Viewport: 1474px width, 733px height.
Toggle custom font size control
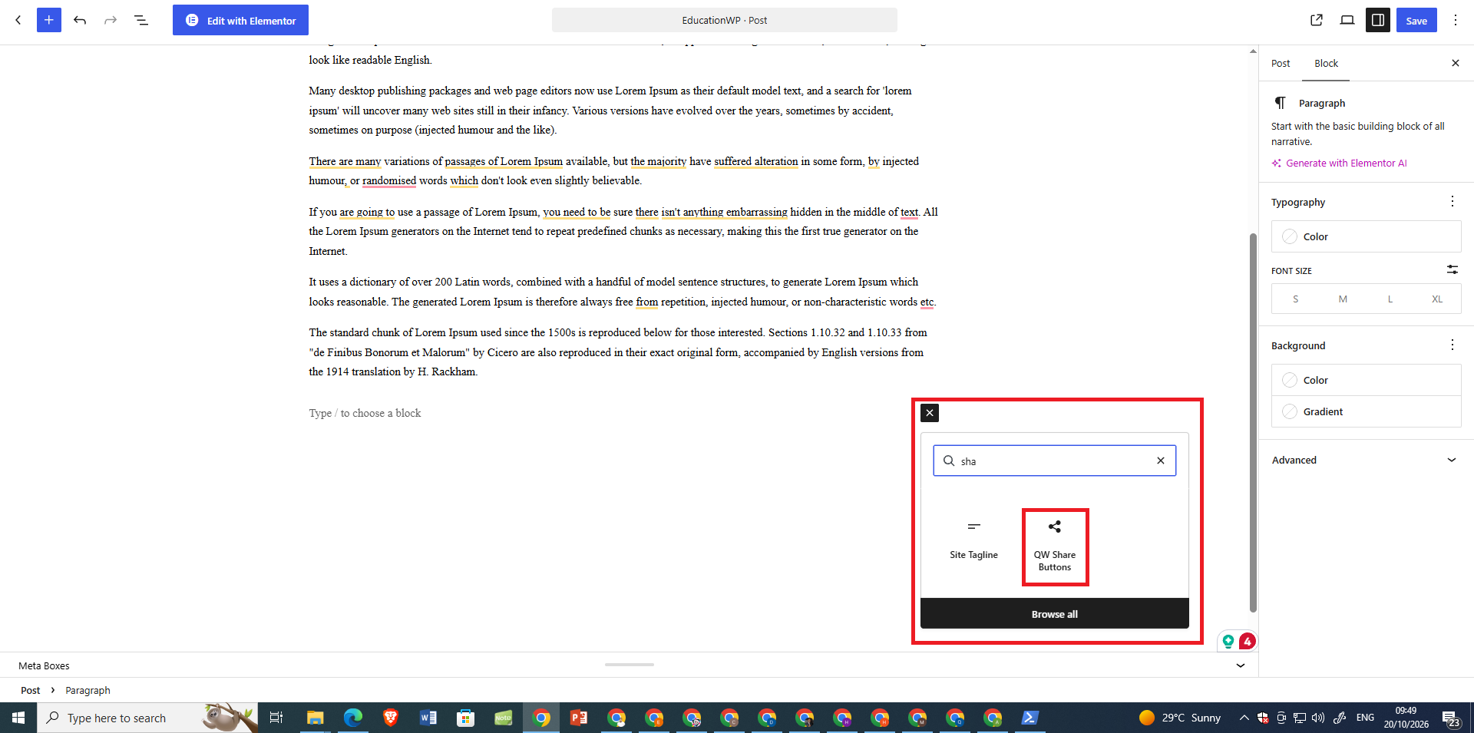[x=1453, y=269]
